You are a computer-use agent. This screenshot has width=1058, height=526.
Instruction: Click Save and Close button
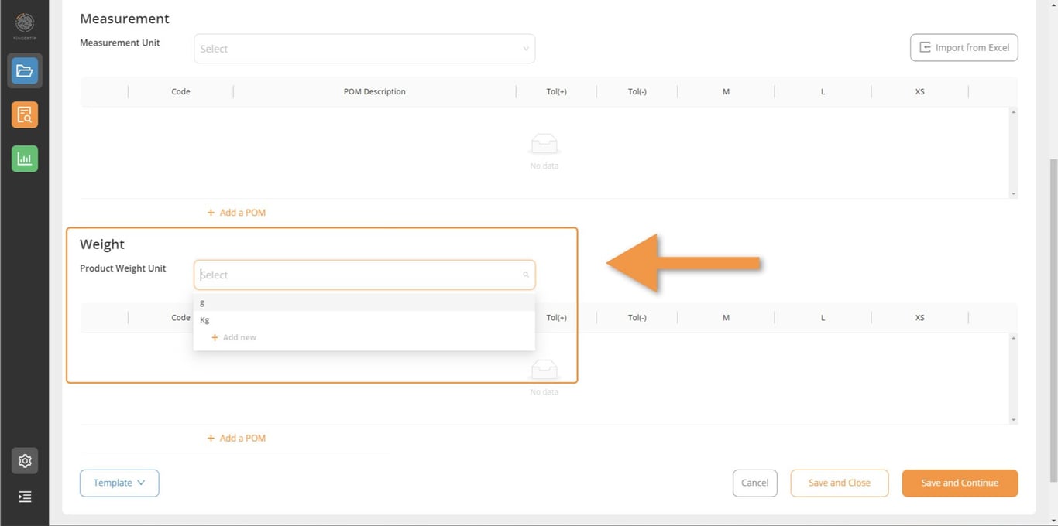click(840, 483)
